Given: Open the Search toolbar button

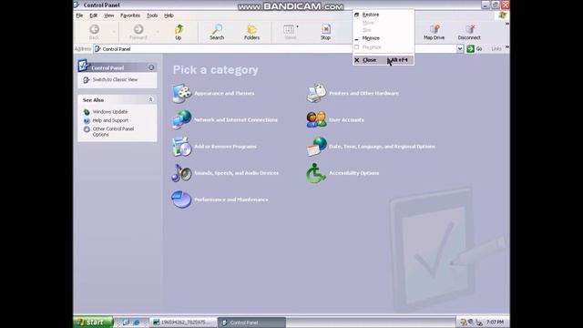Looking at the screenshot, I should pyautogui.click(x=217, y=32).
